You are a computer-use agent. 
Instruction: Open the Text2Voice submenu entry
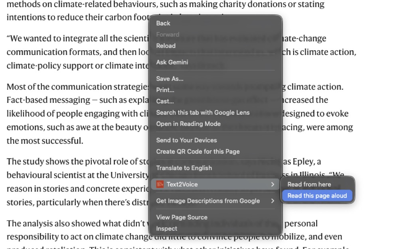[x=215, y=184]
